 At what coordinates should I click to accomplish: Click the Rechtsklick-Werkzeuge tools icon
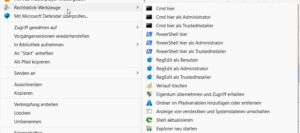7,7
